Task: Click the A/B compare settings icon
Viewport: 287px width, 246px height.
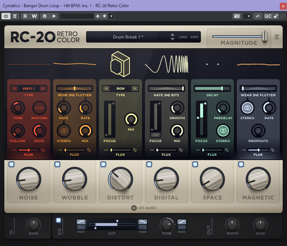Action: click(x=44, y=16)
